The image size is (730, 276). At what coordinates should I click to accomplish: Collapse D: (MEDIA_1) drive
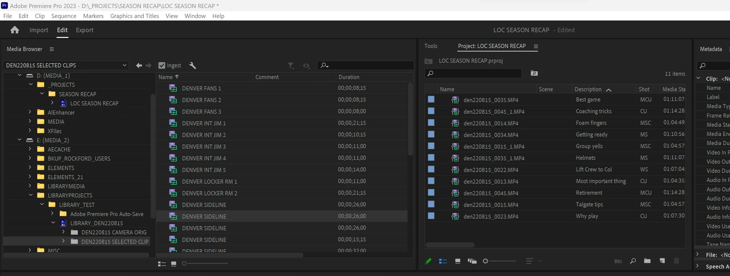point(19,75)
